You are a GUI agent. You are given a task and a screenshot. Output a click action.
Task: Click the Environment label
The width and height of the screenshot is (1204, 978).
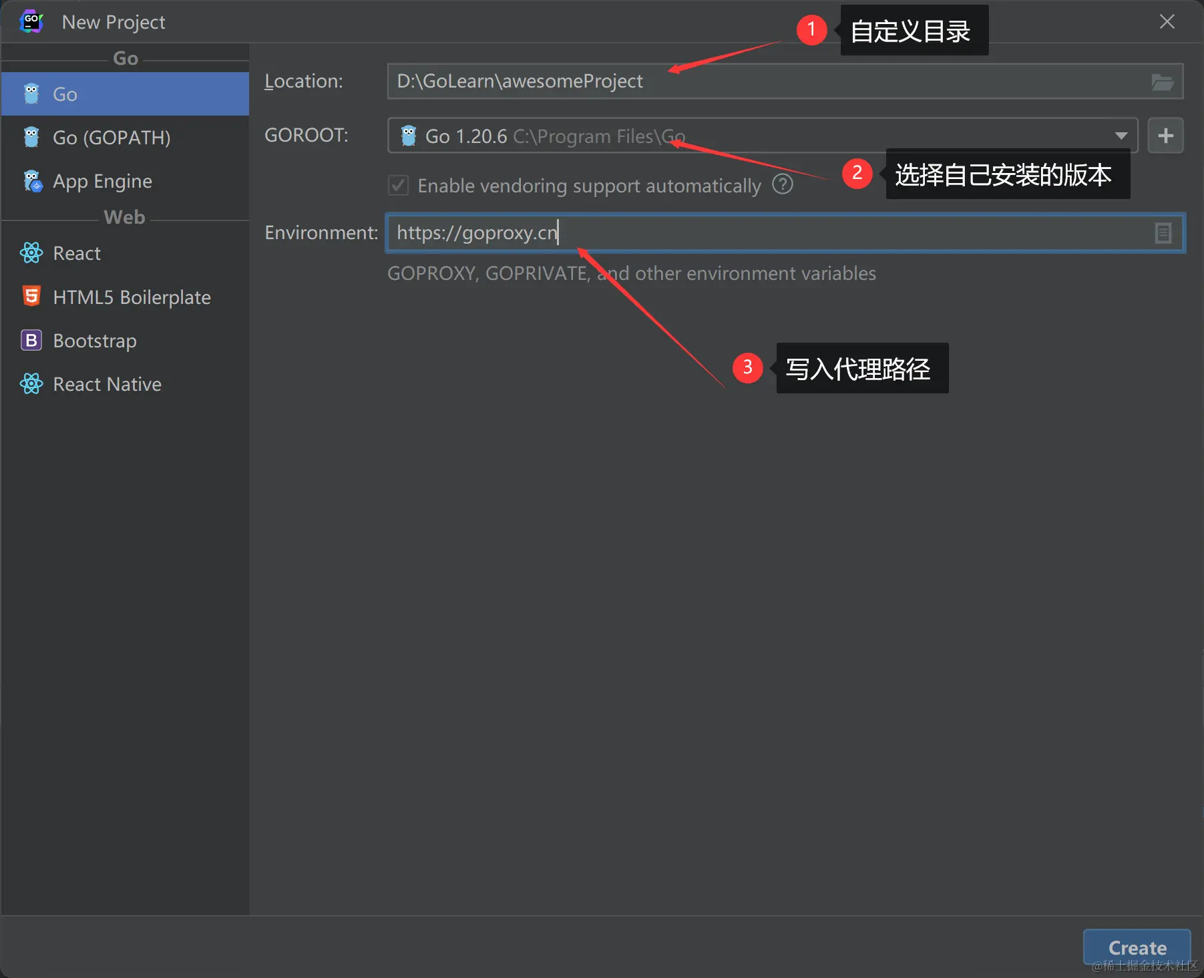pyautogui.click(x=321, y=232)
